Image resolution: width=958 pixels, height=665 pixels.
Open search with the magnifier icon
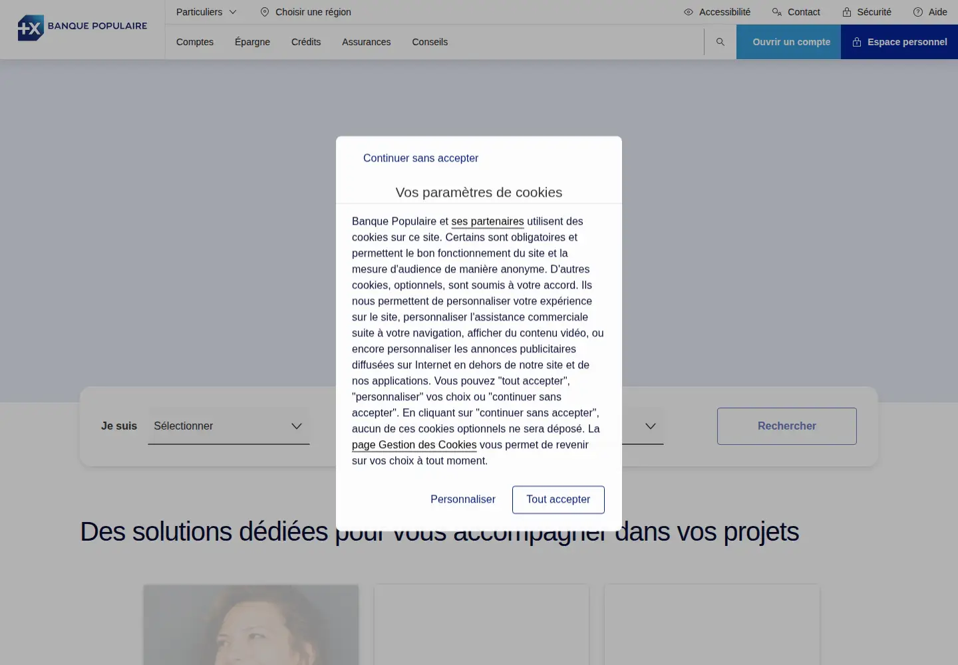[x=720, y=42]
